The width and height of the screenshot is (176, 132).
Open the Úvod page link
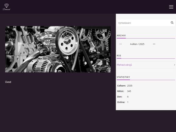point(8,82)
